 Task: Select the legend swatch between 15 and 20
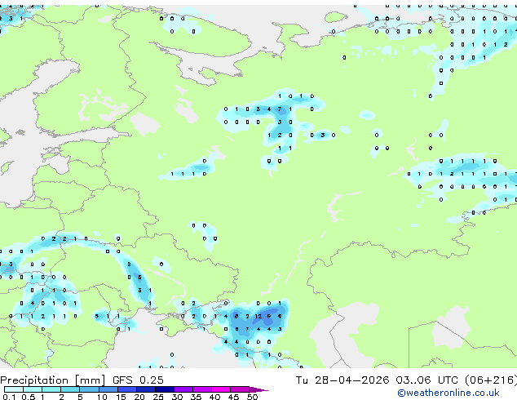tap(126, 389)
